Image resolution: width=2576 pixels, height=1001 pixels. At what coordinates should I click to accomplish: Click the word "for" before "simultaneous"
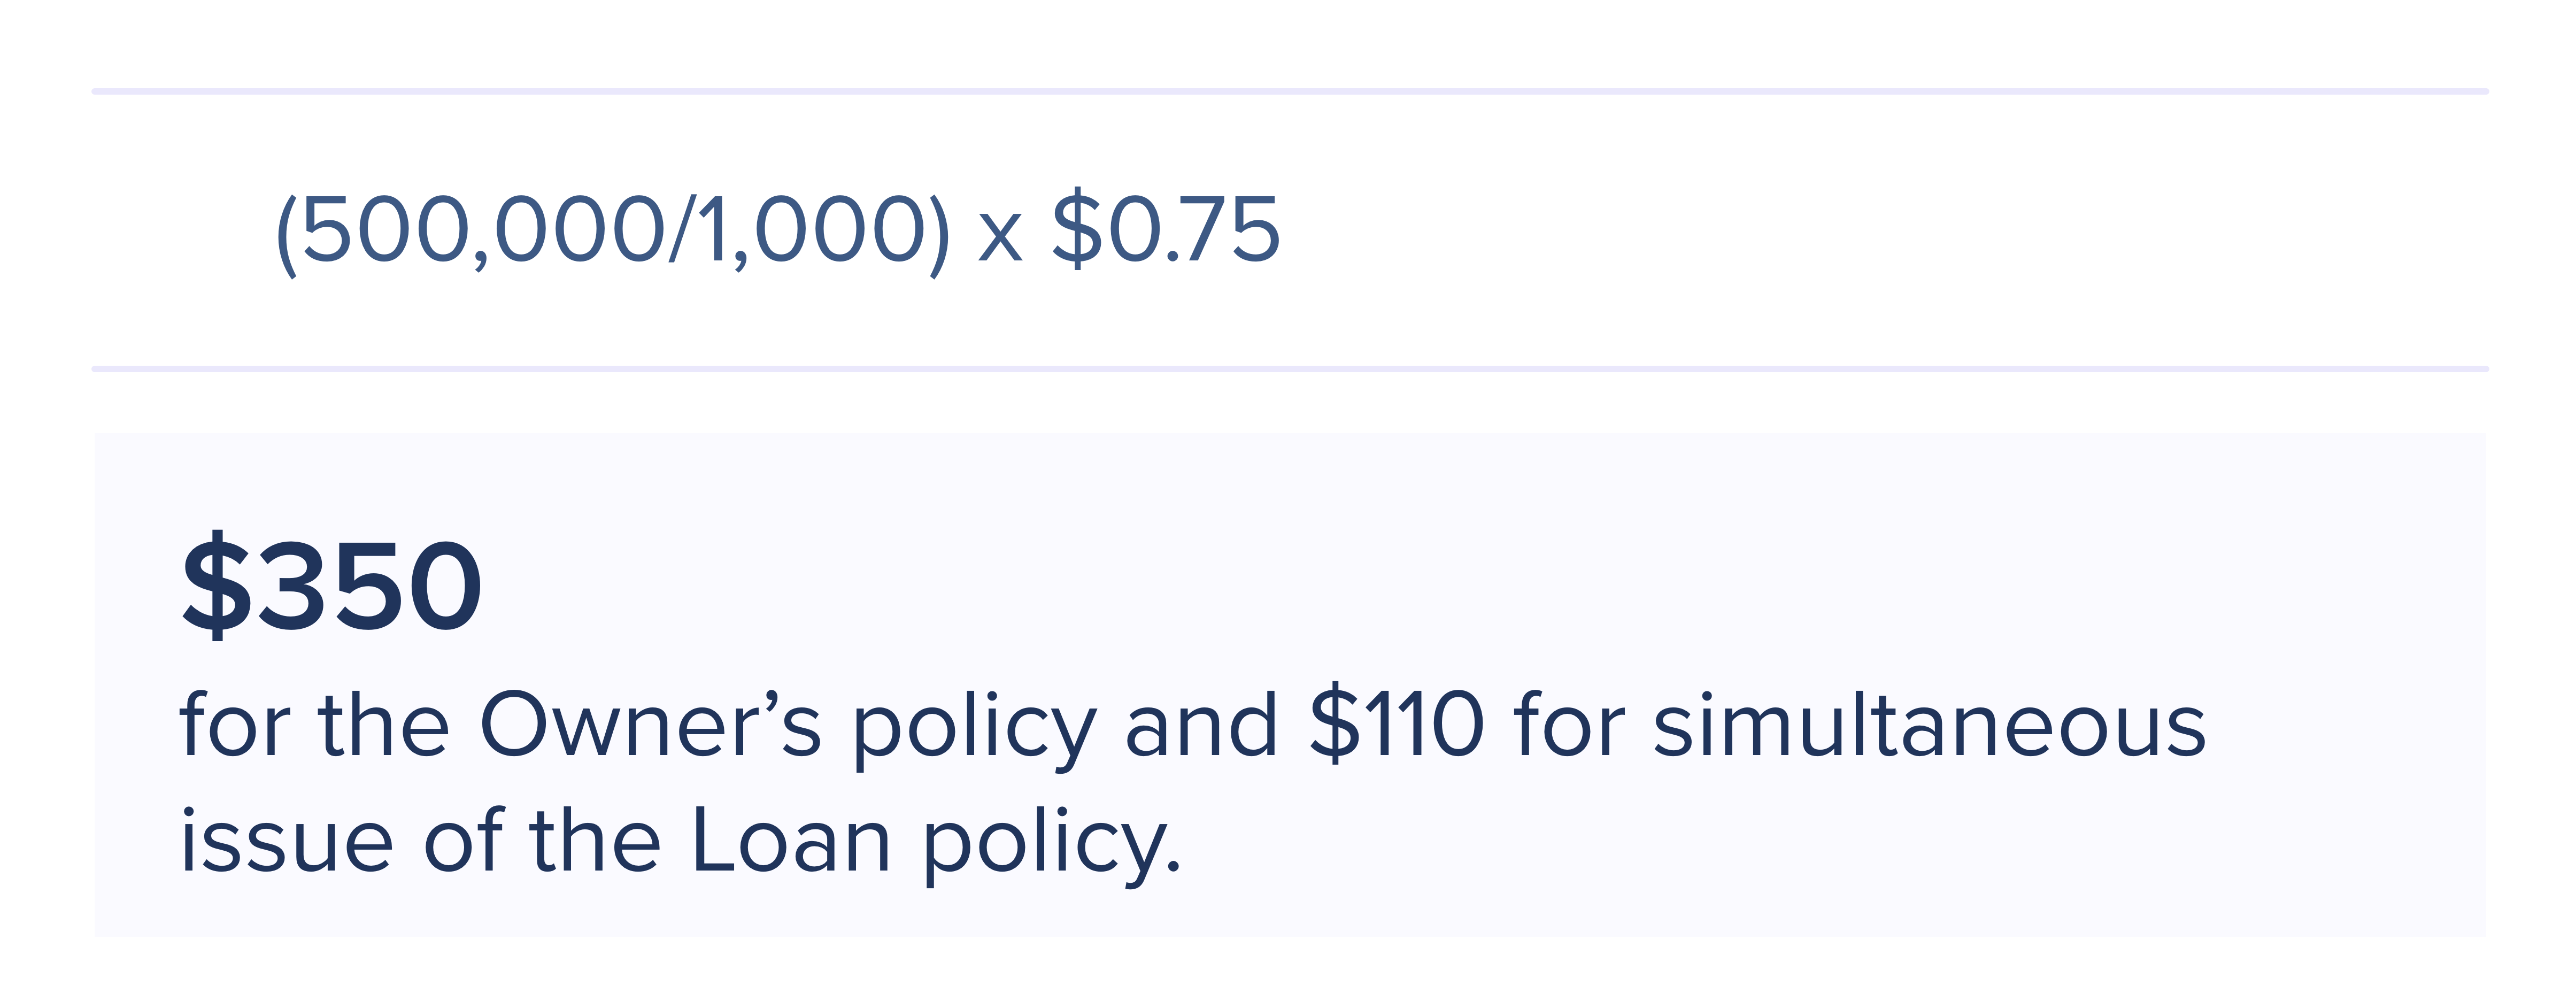coord(1568,725)
